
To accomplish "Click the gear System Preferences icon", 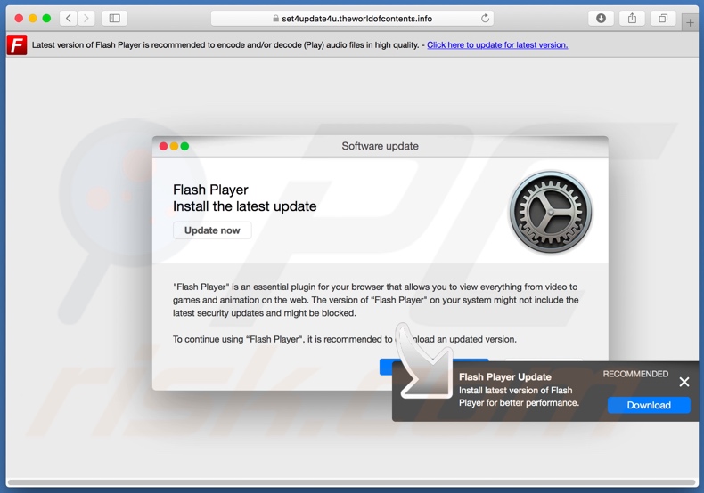I will (x=551, y=212).
